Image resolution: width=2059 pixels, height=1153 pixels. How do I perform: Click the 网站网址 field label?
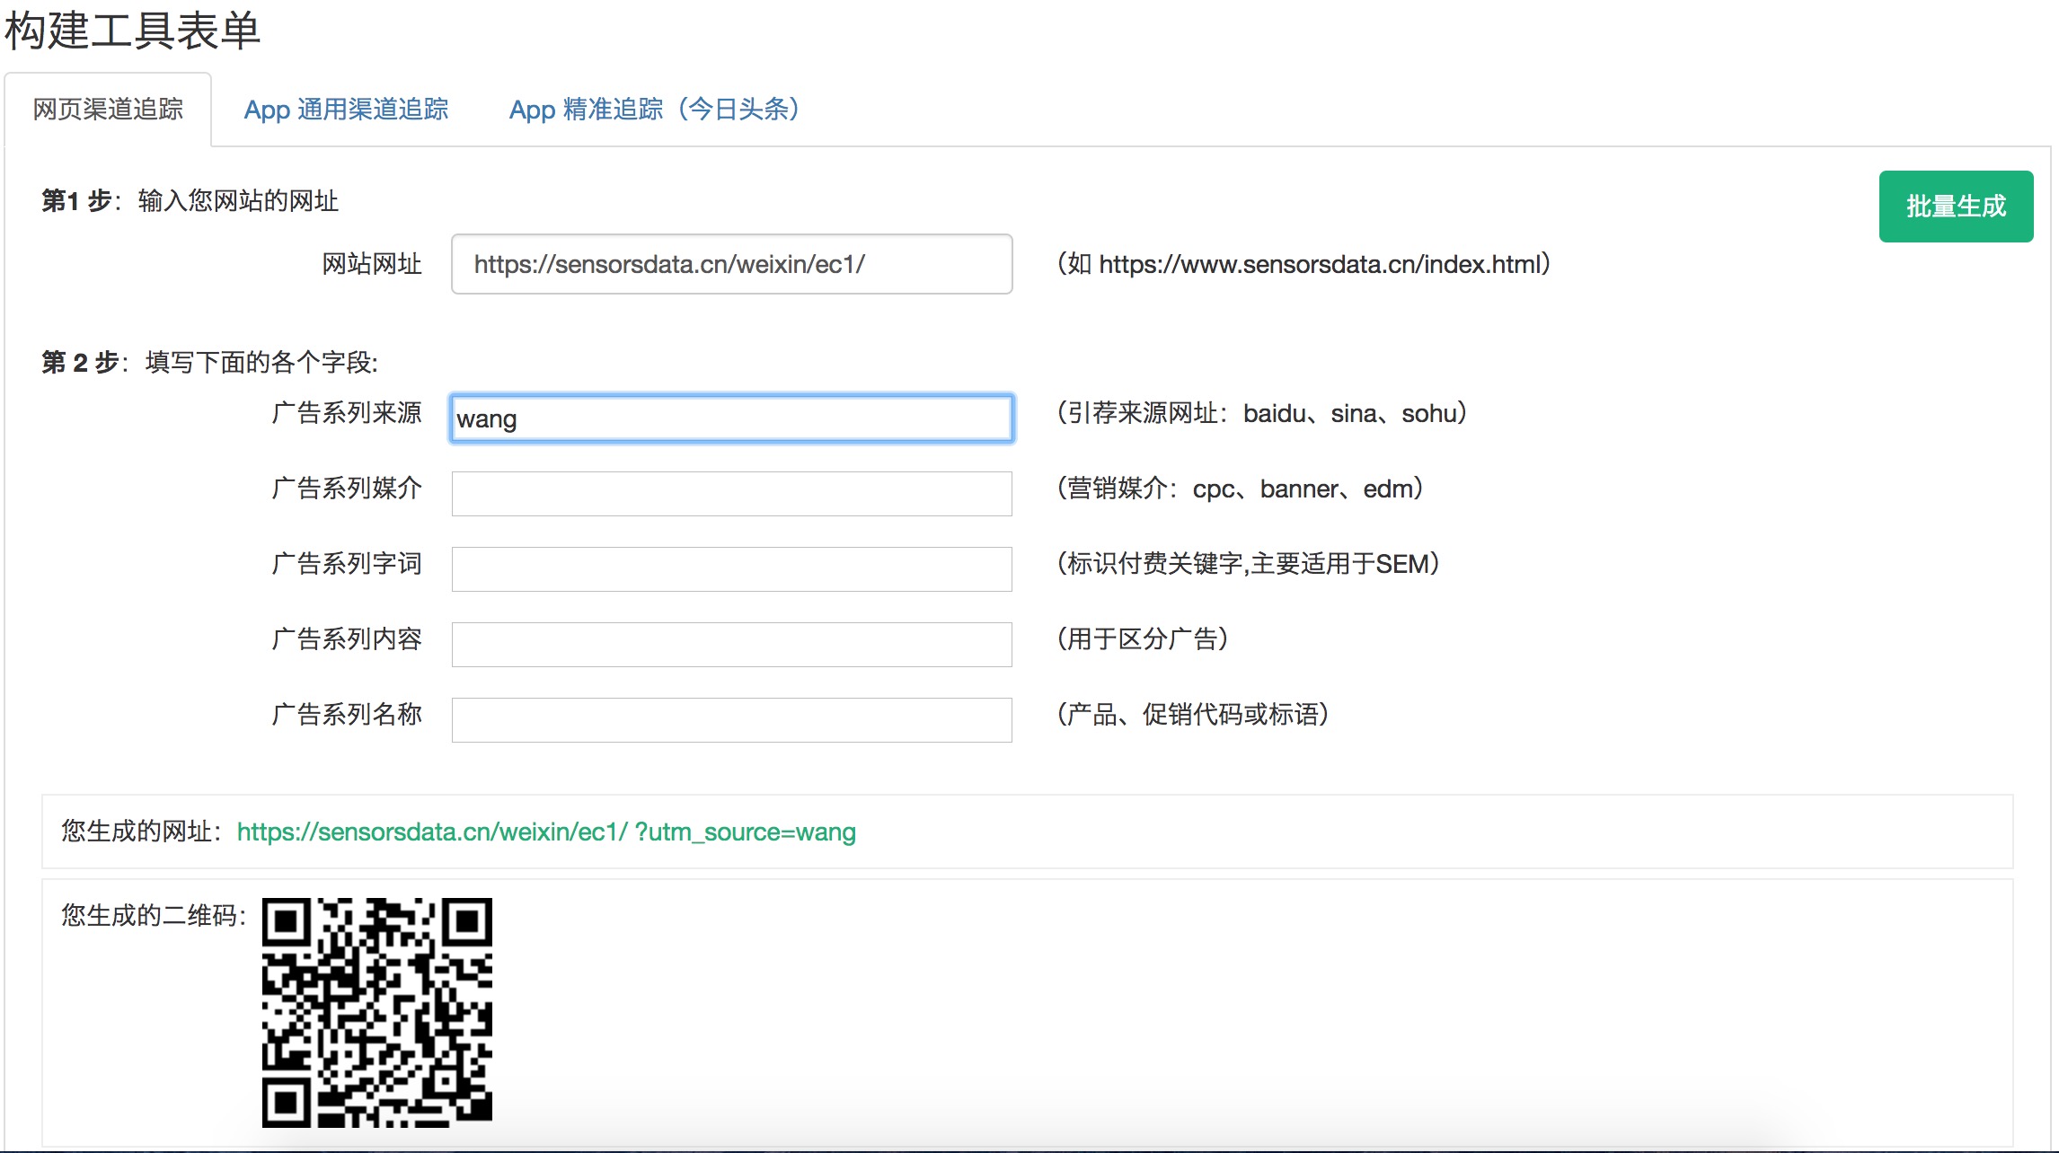(x=372, y=264)
